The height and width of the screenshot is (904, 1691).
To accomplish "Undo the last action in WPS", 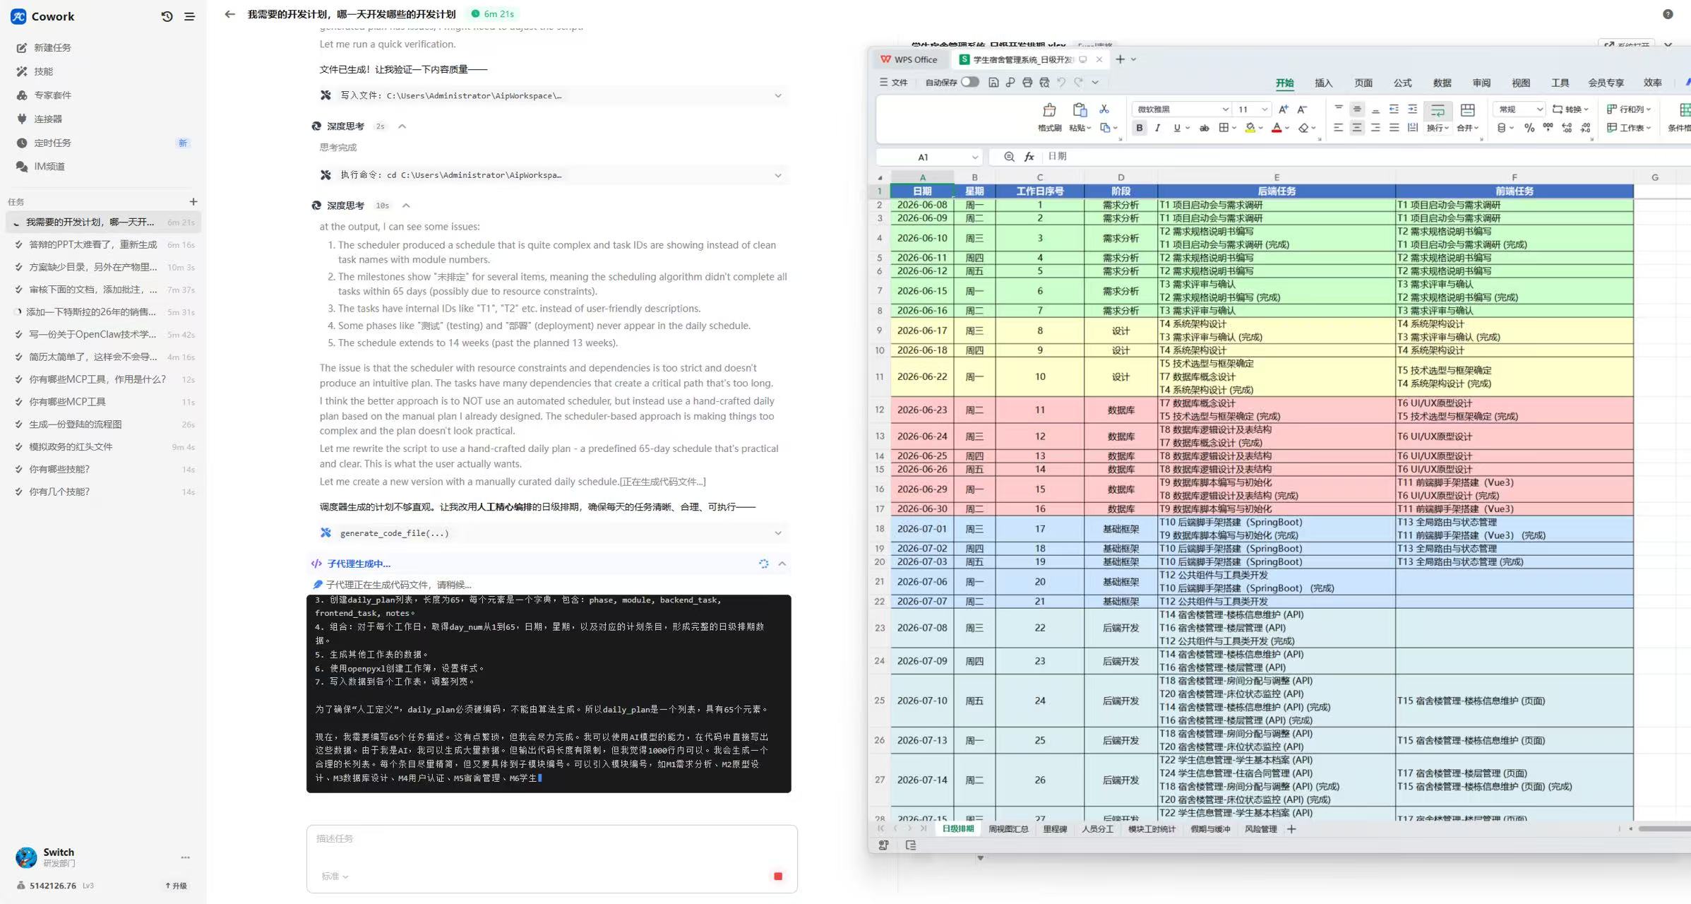I will [x=1061, y=83].
